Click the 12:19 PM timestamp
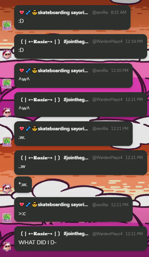Viewport: 149px width, 257px height. point(134,41)
